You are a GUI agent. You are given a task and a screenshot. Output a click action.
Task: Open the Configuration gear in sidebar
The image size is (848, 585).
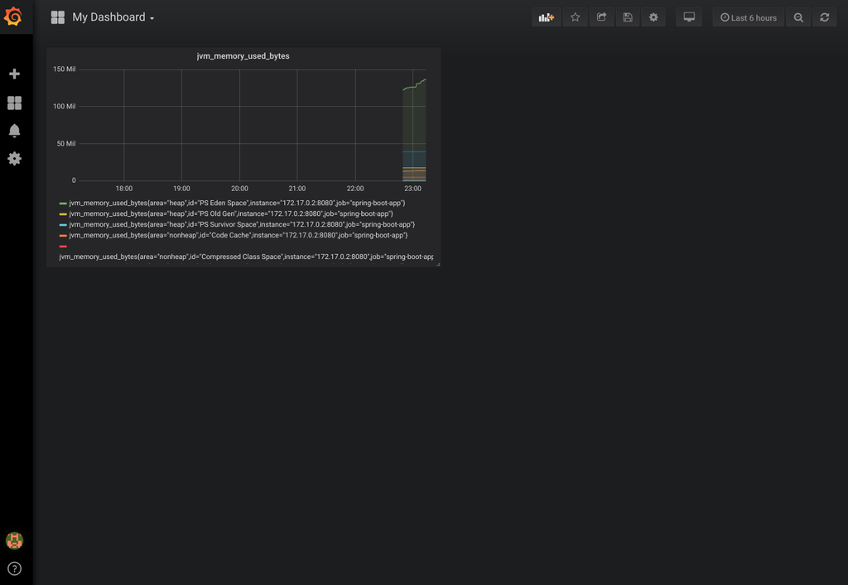15,158
